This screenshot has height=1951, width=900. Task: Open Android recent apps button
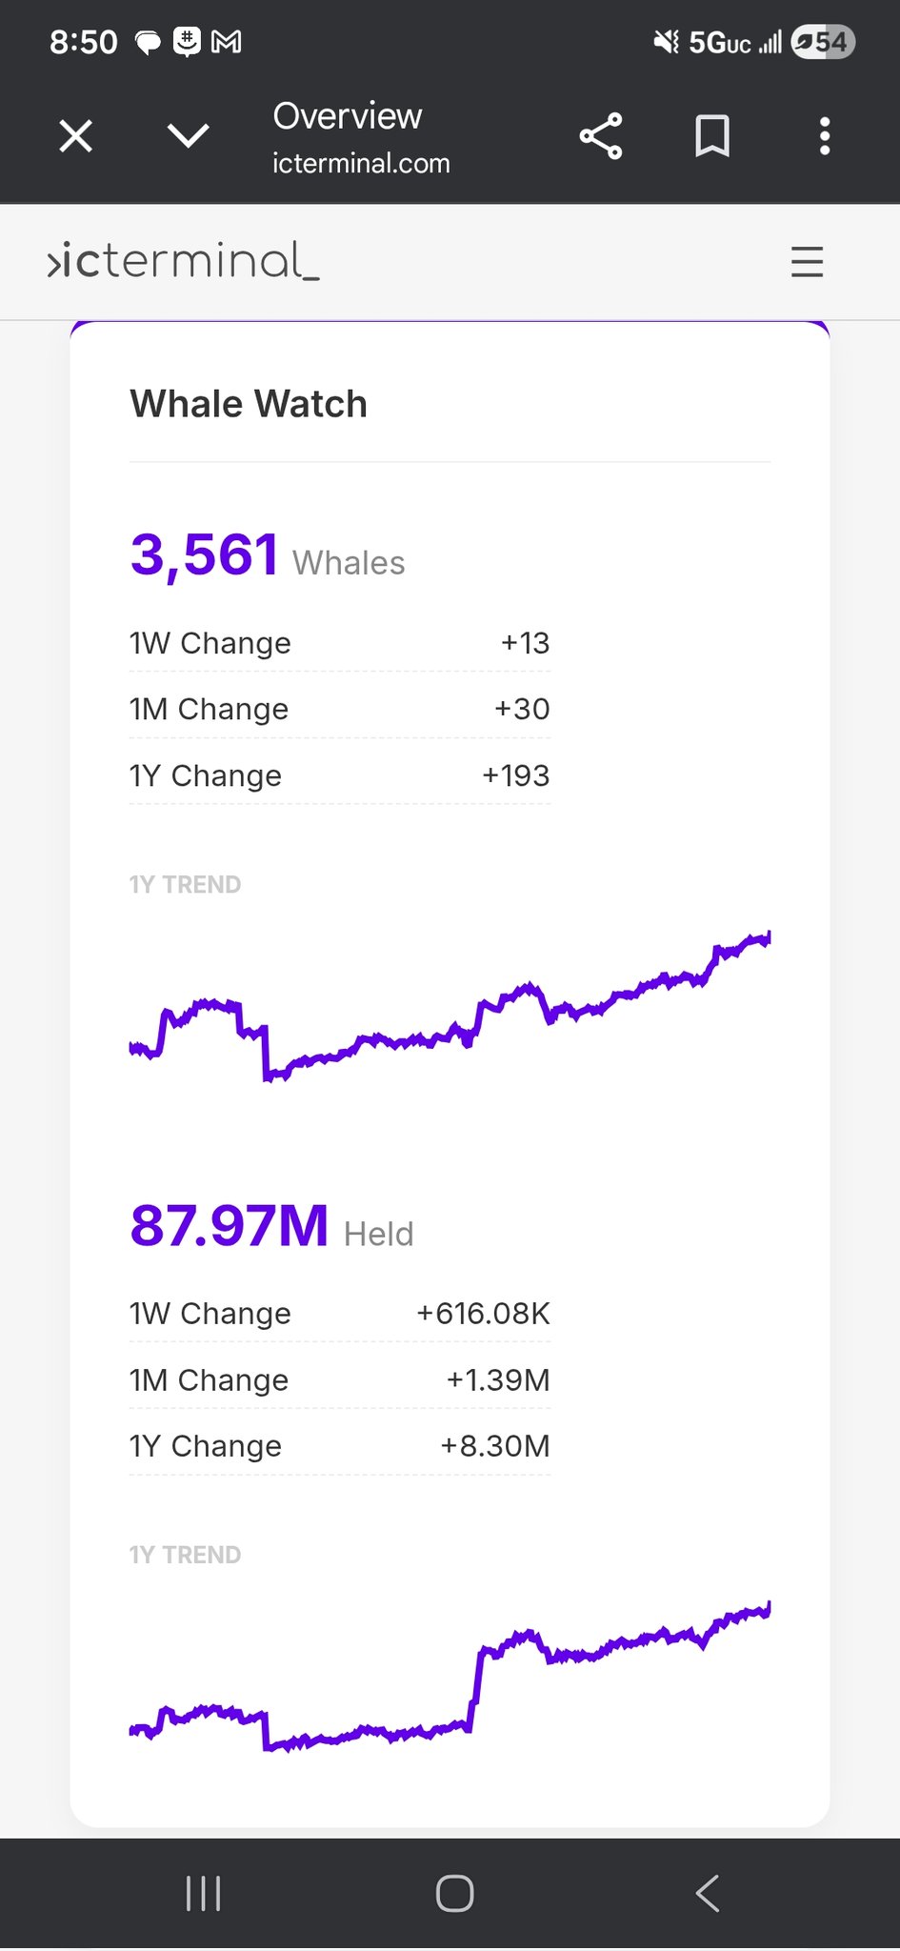point(203,1894)
